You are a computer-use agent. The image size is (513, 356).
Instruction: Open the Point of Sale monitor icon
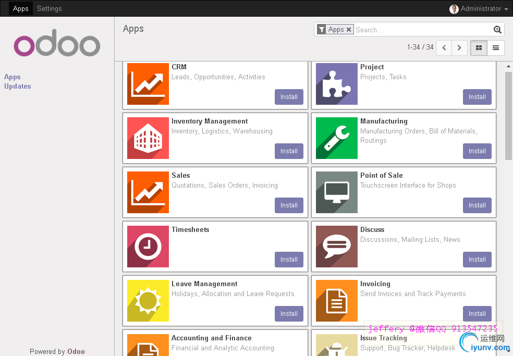[x=337, y=192]
